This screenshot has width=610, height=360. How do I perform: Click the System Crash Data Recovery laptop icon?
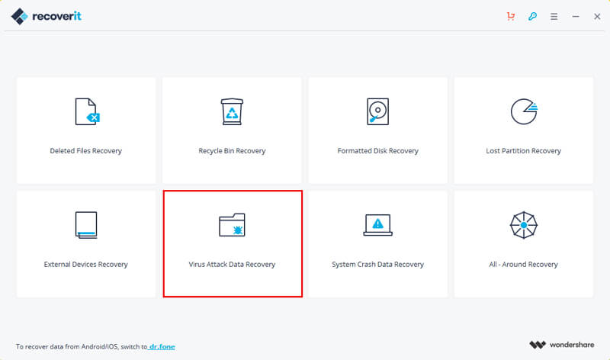coord(377,225)
